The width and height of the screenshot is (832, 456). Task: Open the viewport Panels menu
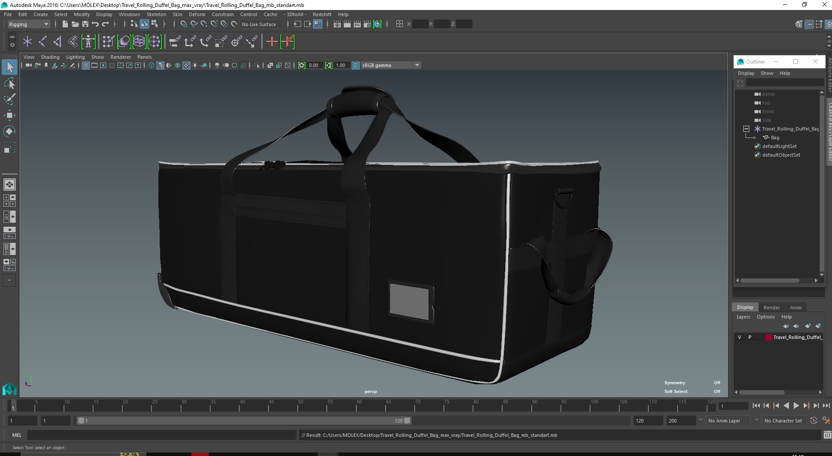coord(144,57)
